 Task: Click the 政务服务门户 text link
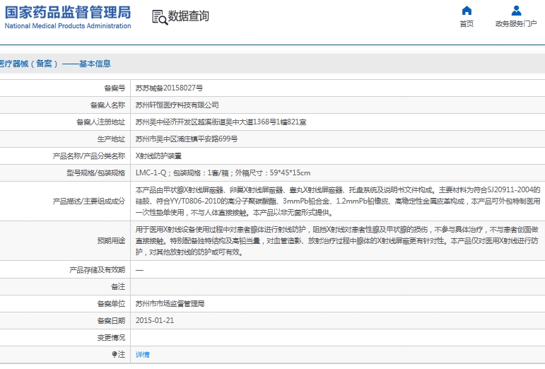[x=516, y=24]
